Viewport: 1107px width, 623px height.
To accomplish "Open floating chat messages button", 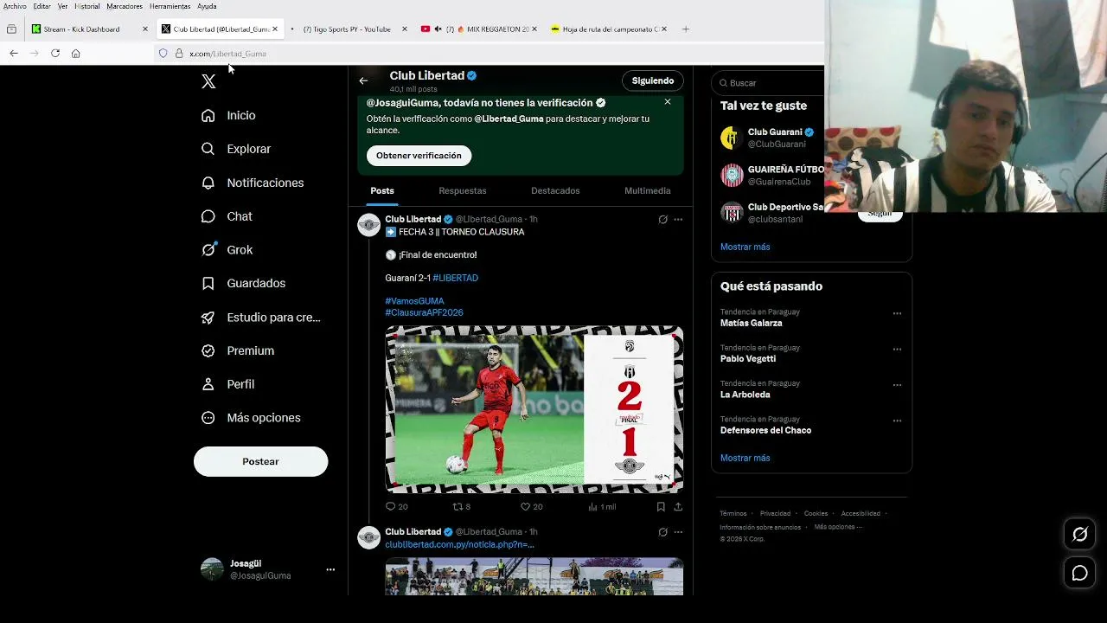I will coord(1080,573).
